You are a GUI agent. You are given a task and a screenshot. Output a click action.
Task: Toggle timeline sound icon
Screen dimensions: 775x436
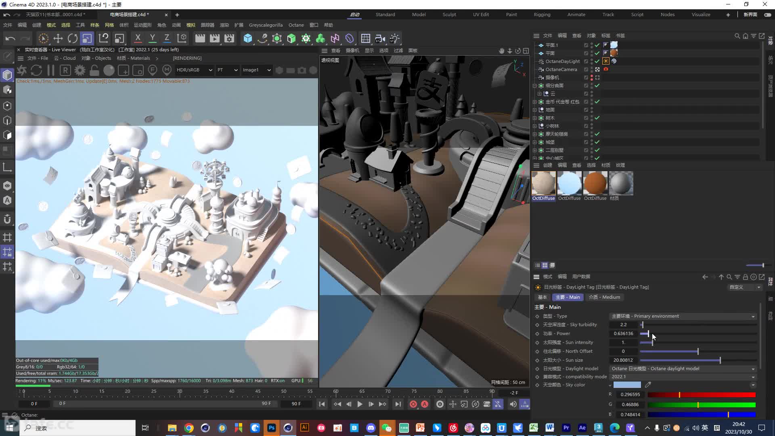click(x=513, y=404)
